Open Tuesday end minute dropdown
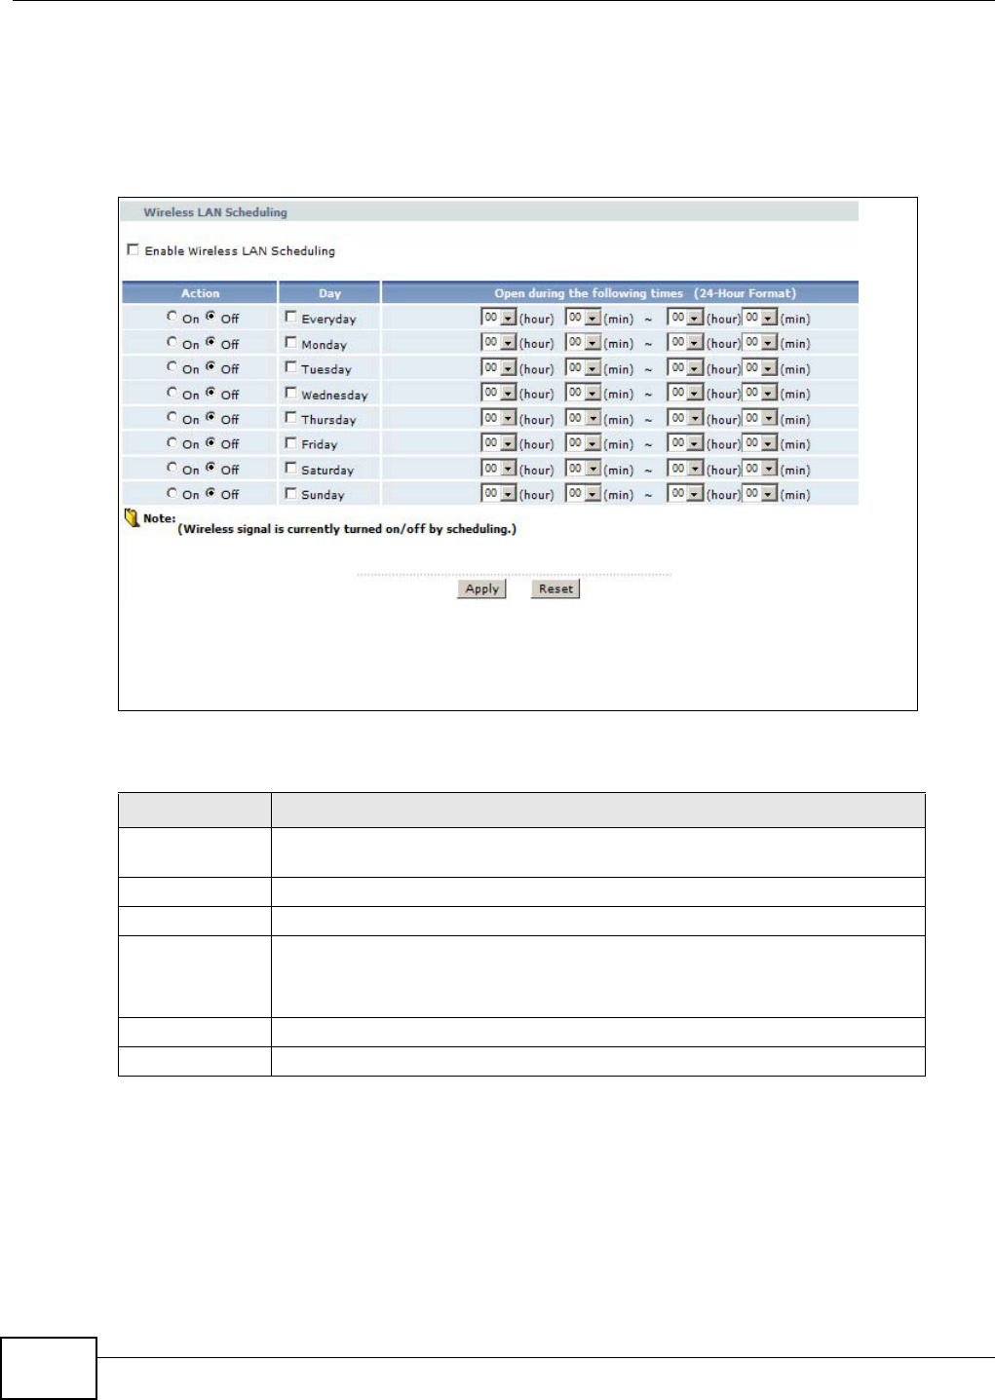Image resolution: width=995 pixels, height=1400 pixels. (759, 368)
